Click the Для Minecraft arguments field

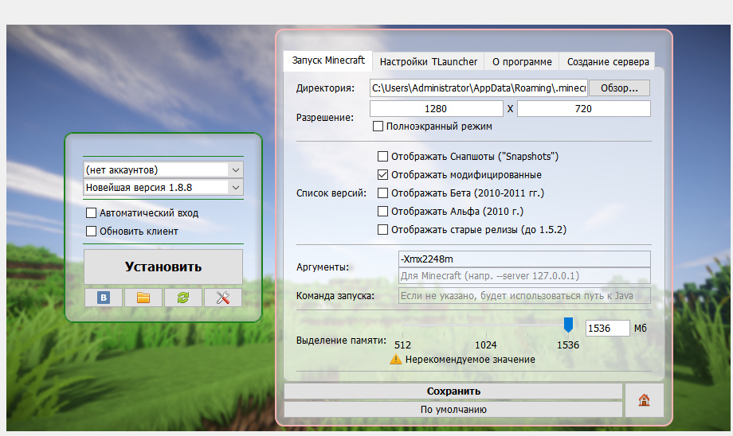tap(524, 275)
